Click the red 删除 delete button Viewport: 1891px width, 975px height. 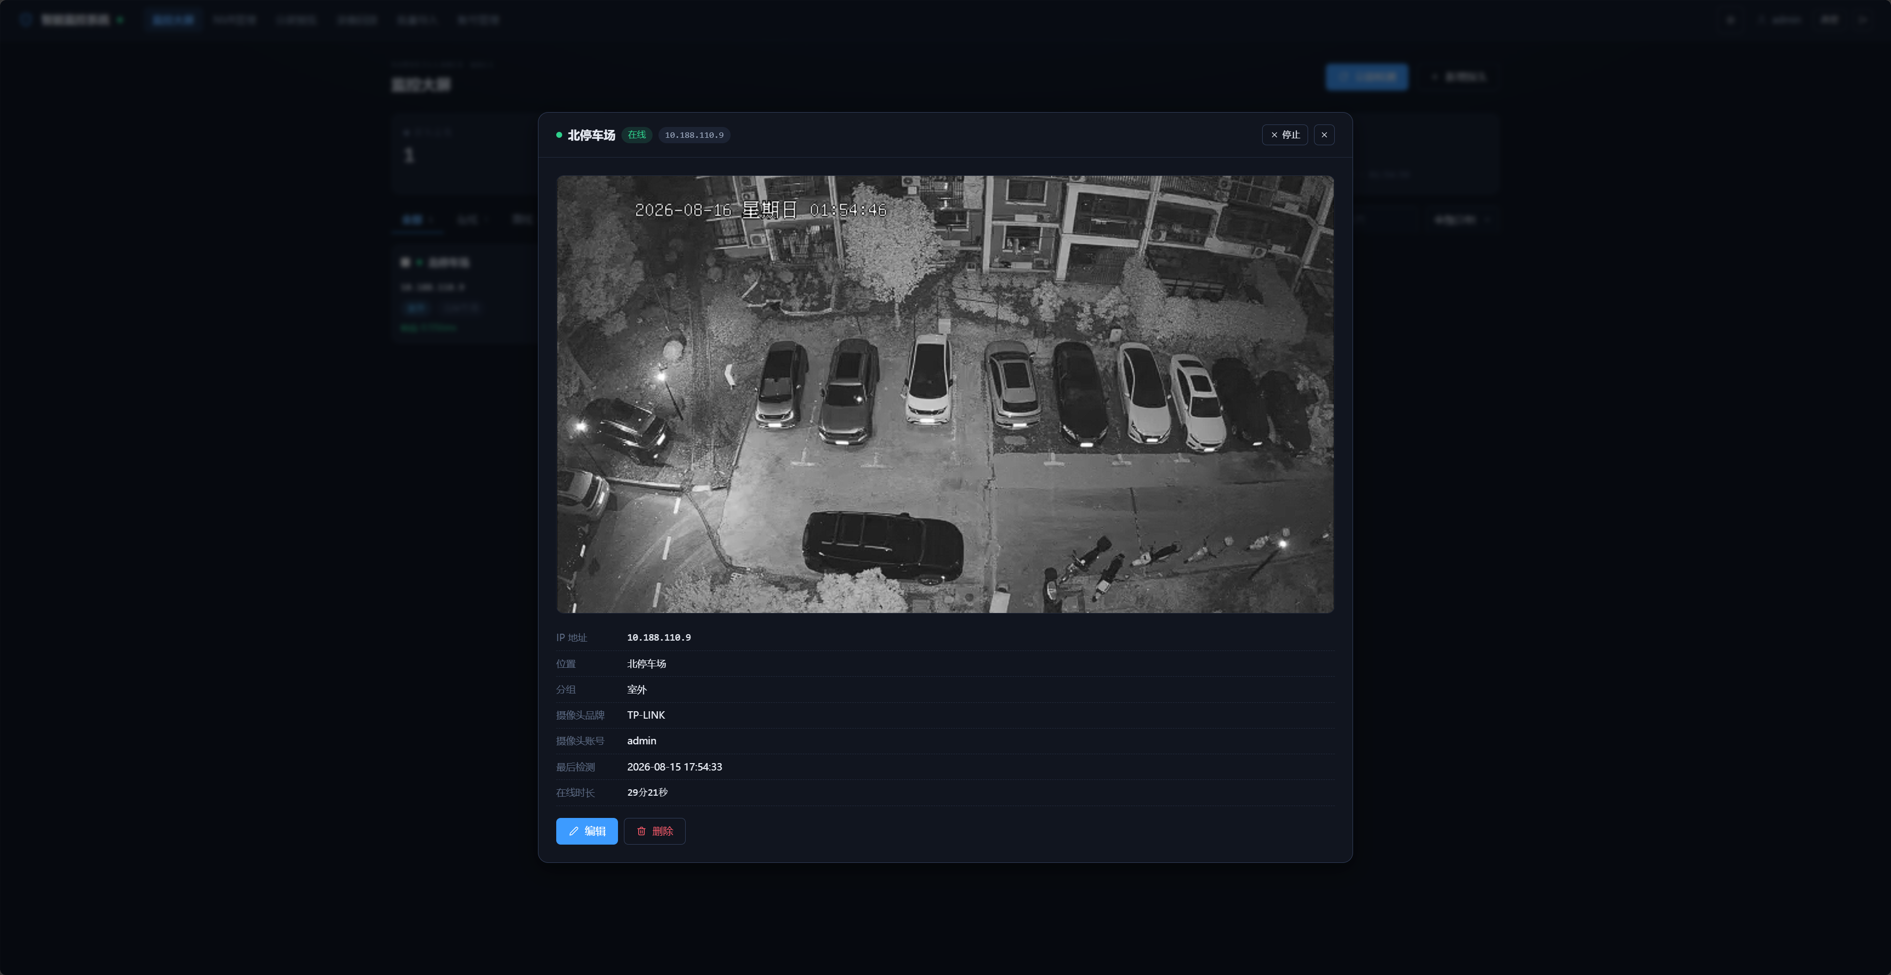[654, 831]
